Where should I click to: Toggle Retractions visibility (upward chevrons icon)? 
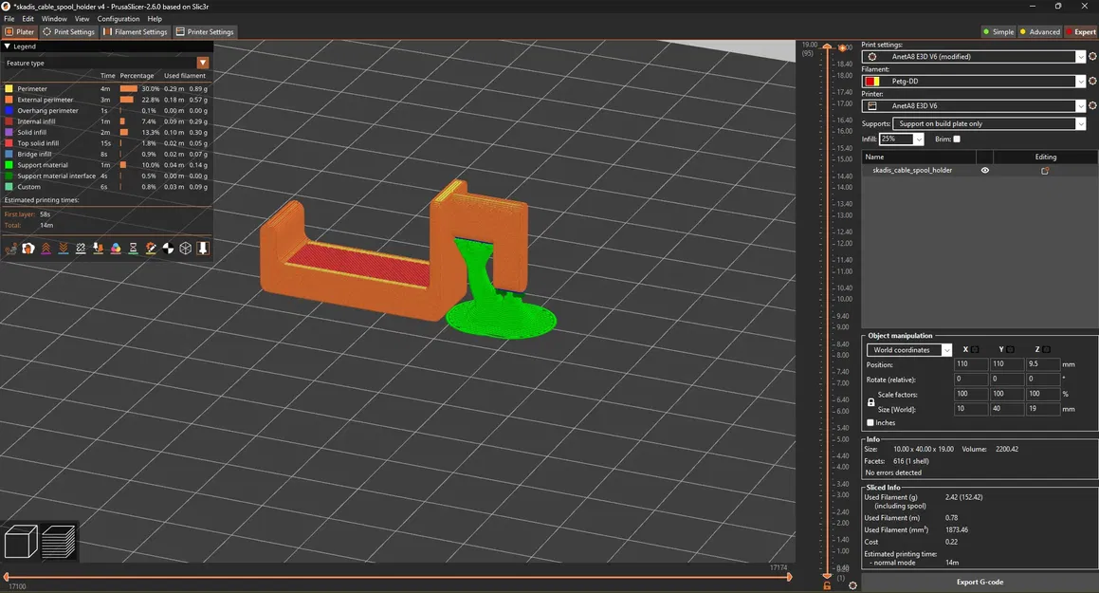46,249
